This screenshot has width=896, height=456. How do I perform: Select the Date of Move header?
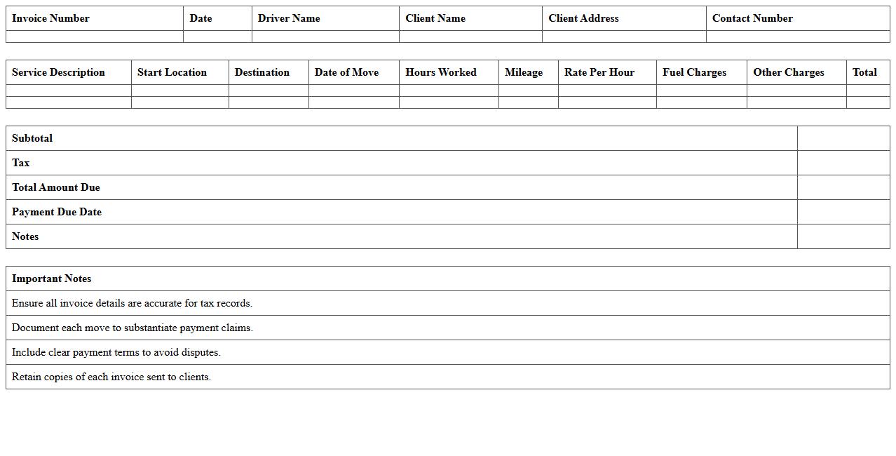click(346, 72)
